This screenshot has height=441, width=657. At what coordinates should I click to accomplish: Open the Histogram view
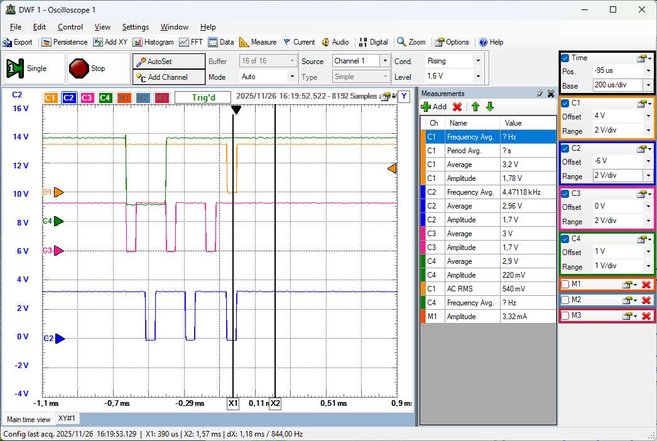(153, 42)
